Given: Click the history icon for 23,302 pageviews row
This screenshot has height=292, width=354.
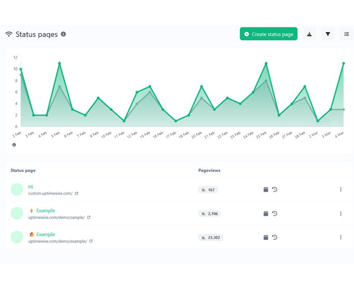Looking at the screenshot, I should coord(275,237).
